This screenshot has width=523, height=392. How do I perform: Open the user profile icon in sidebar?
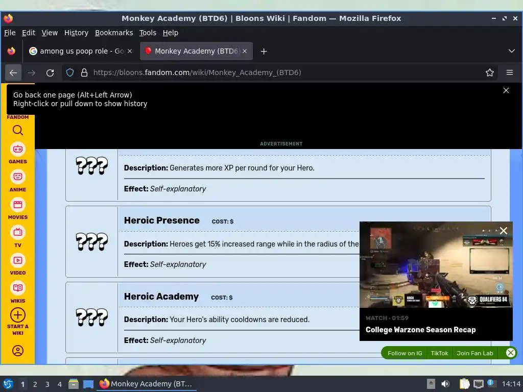click(18, 351)
